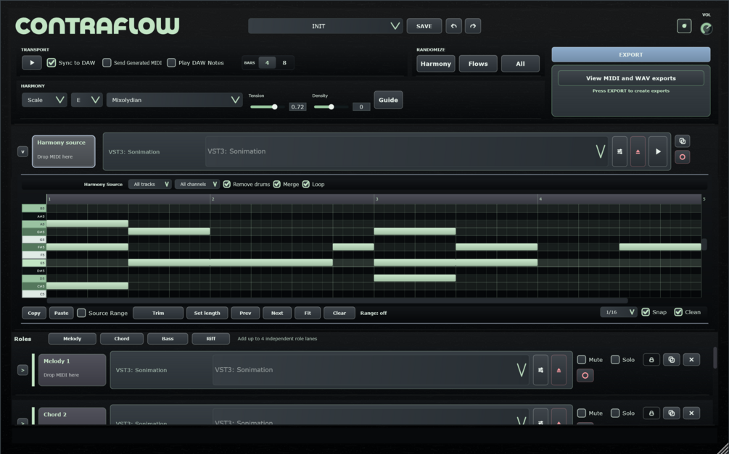Adjust the VOL knob
Screen dimensions: 729x454
[x=707, y=28]
